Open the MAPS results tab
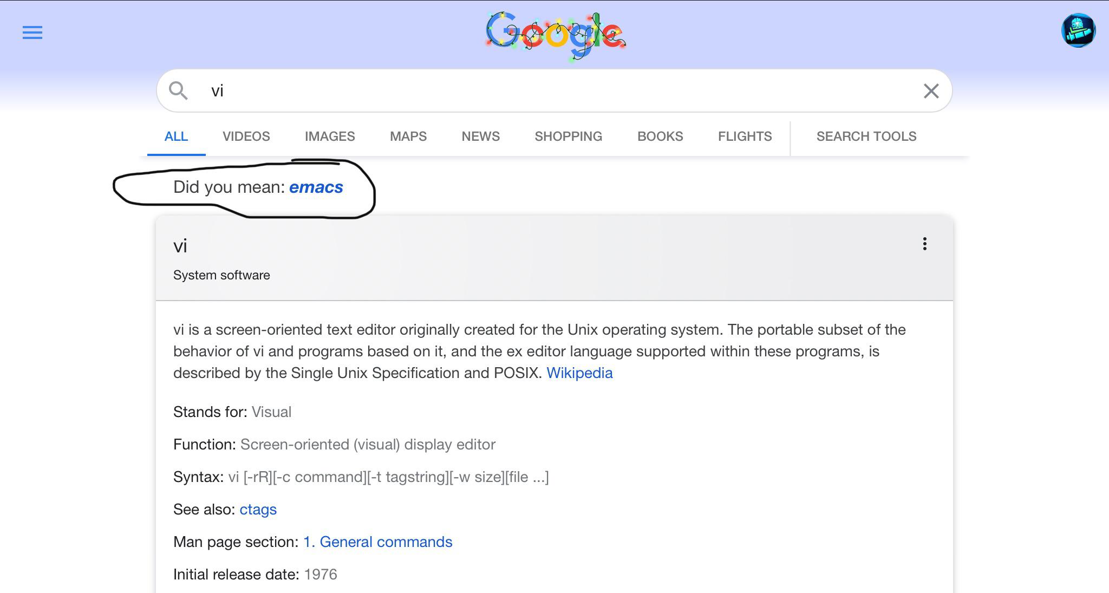Image resolution: width=1109 pixels, height=593 pixels. coord(408,136)
